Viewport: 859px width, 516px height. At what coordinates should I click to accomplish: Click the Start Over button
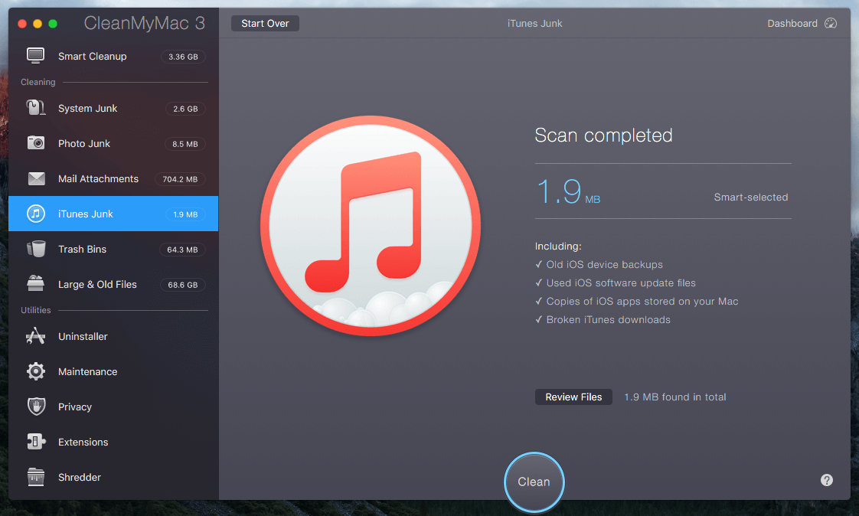coord(265,24)
